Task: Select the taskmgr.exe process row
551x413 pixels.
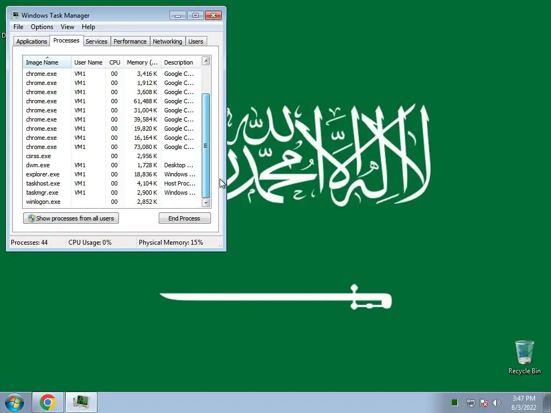Action: [x=112, y=193]
